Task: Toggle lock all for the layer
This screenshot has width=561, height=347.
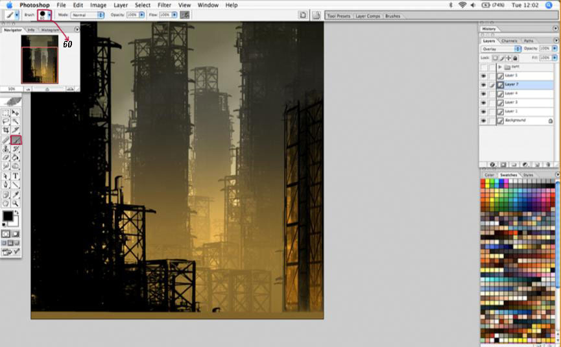Action: [515, 58]
